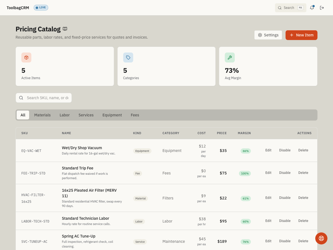Image resolution: width=333 pixels, height=250 pixels.
Task: Click the Avg Margin wrench icon
Action: pyautogui.click(x=230, y=57)
